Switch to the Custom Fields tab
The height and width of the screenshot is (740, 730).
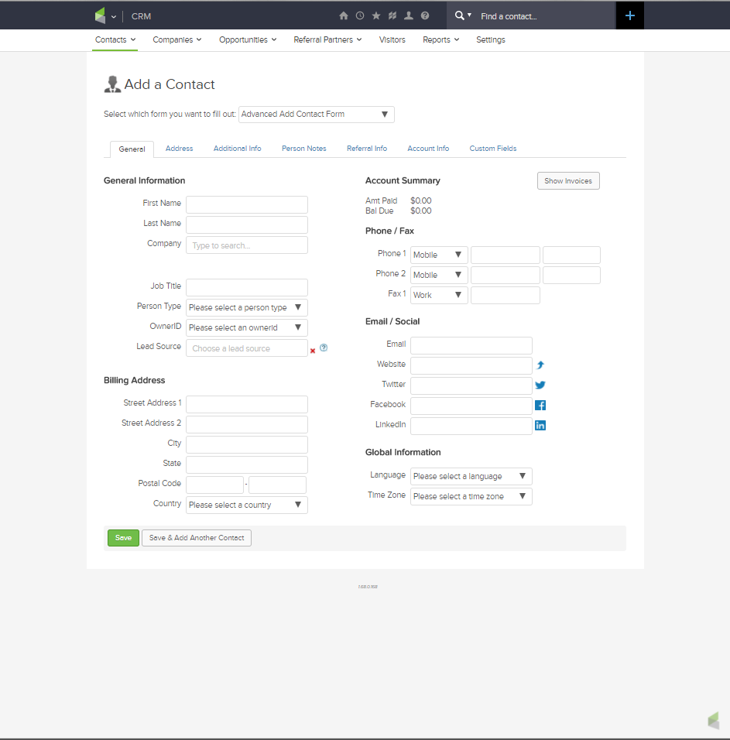[x=492, y=148]
